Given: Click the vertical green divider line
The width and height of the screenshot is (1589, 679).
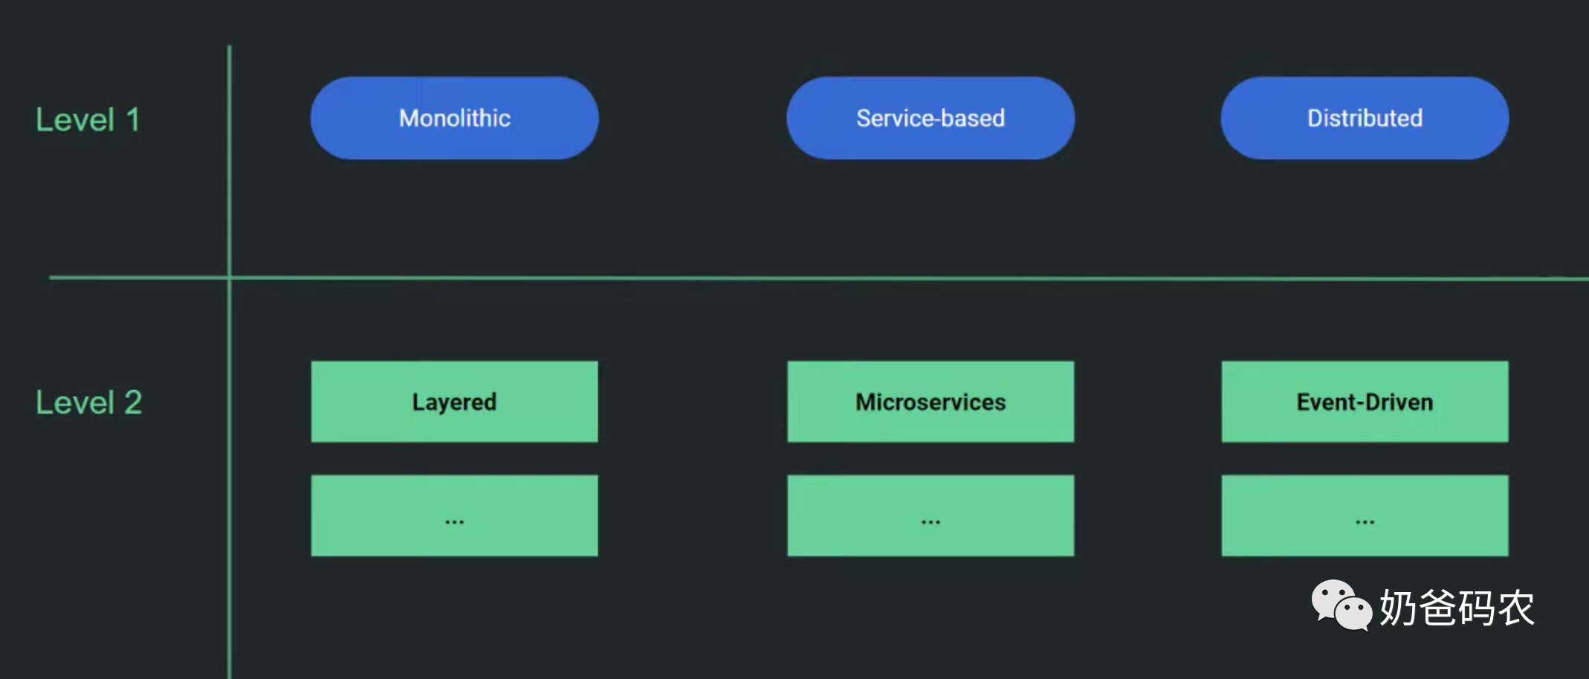Looking at the screenshot, I should (229, 362).
